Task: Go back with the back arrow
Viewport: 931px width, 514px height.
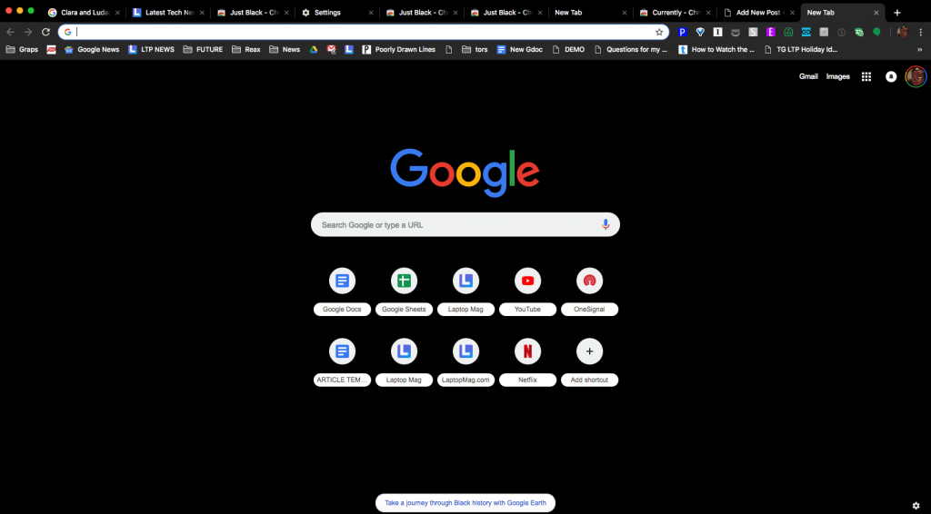Action: 10,32
